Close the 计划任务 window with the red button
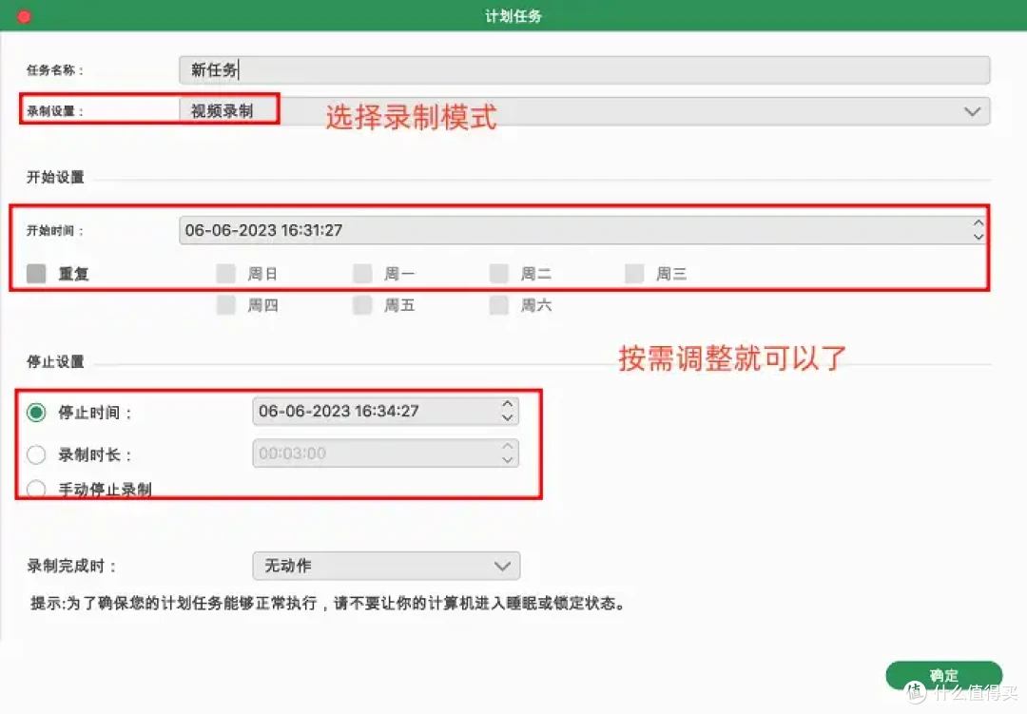Viewport: 1027px width, 714px height. [x=24, y=16]
